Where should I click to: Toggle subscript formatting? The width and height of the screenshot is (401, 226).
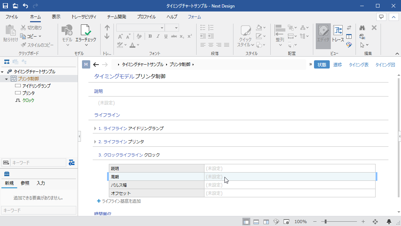(182, 36)
